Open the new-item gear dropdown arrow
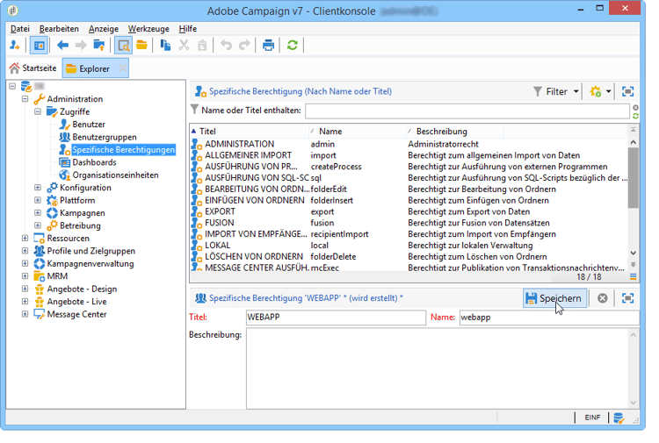659x443 pixels. (608, 91)
